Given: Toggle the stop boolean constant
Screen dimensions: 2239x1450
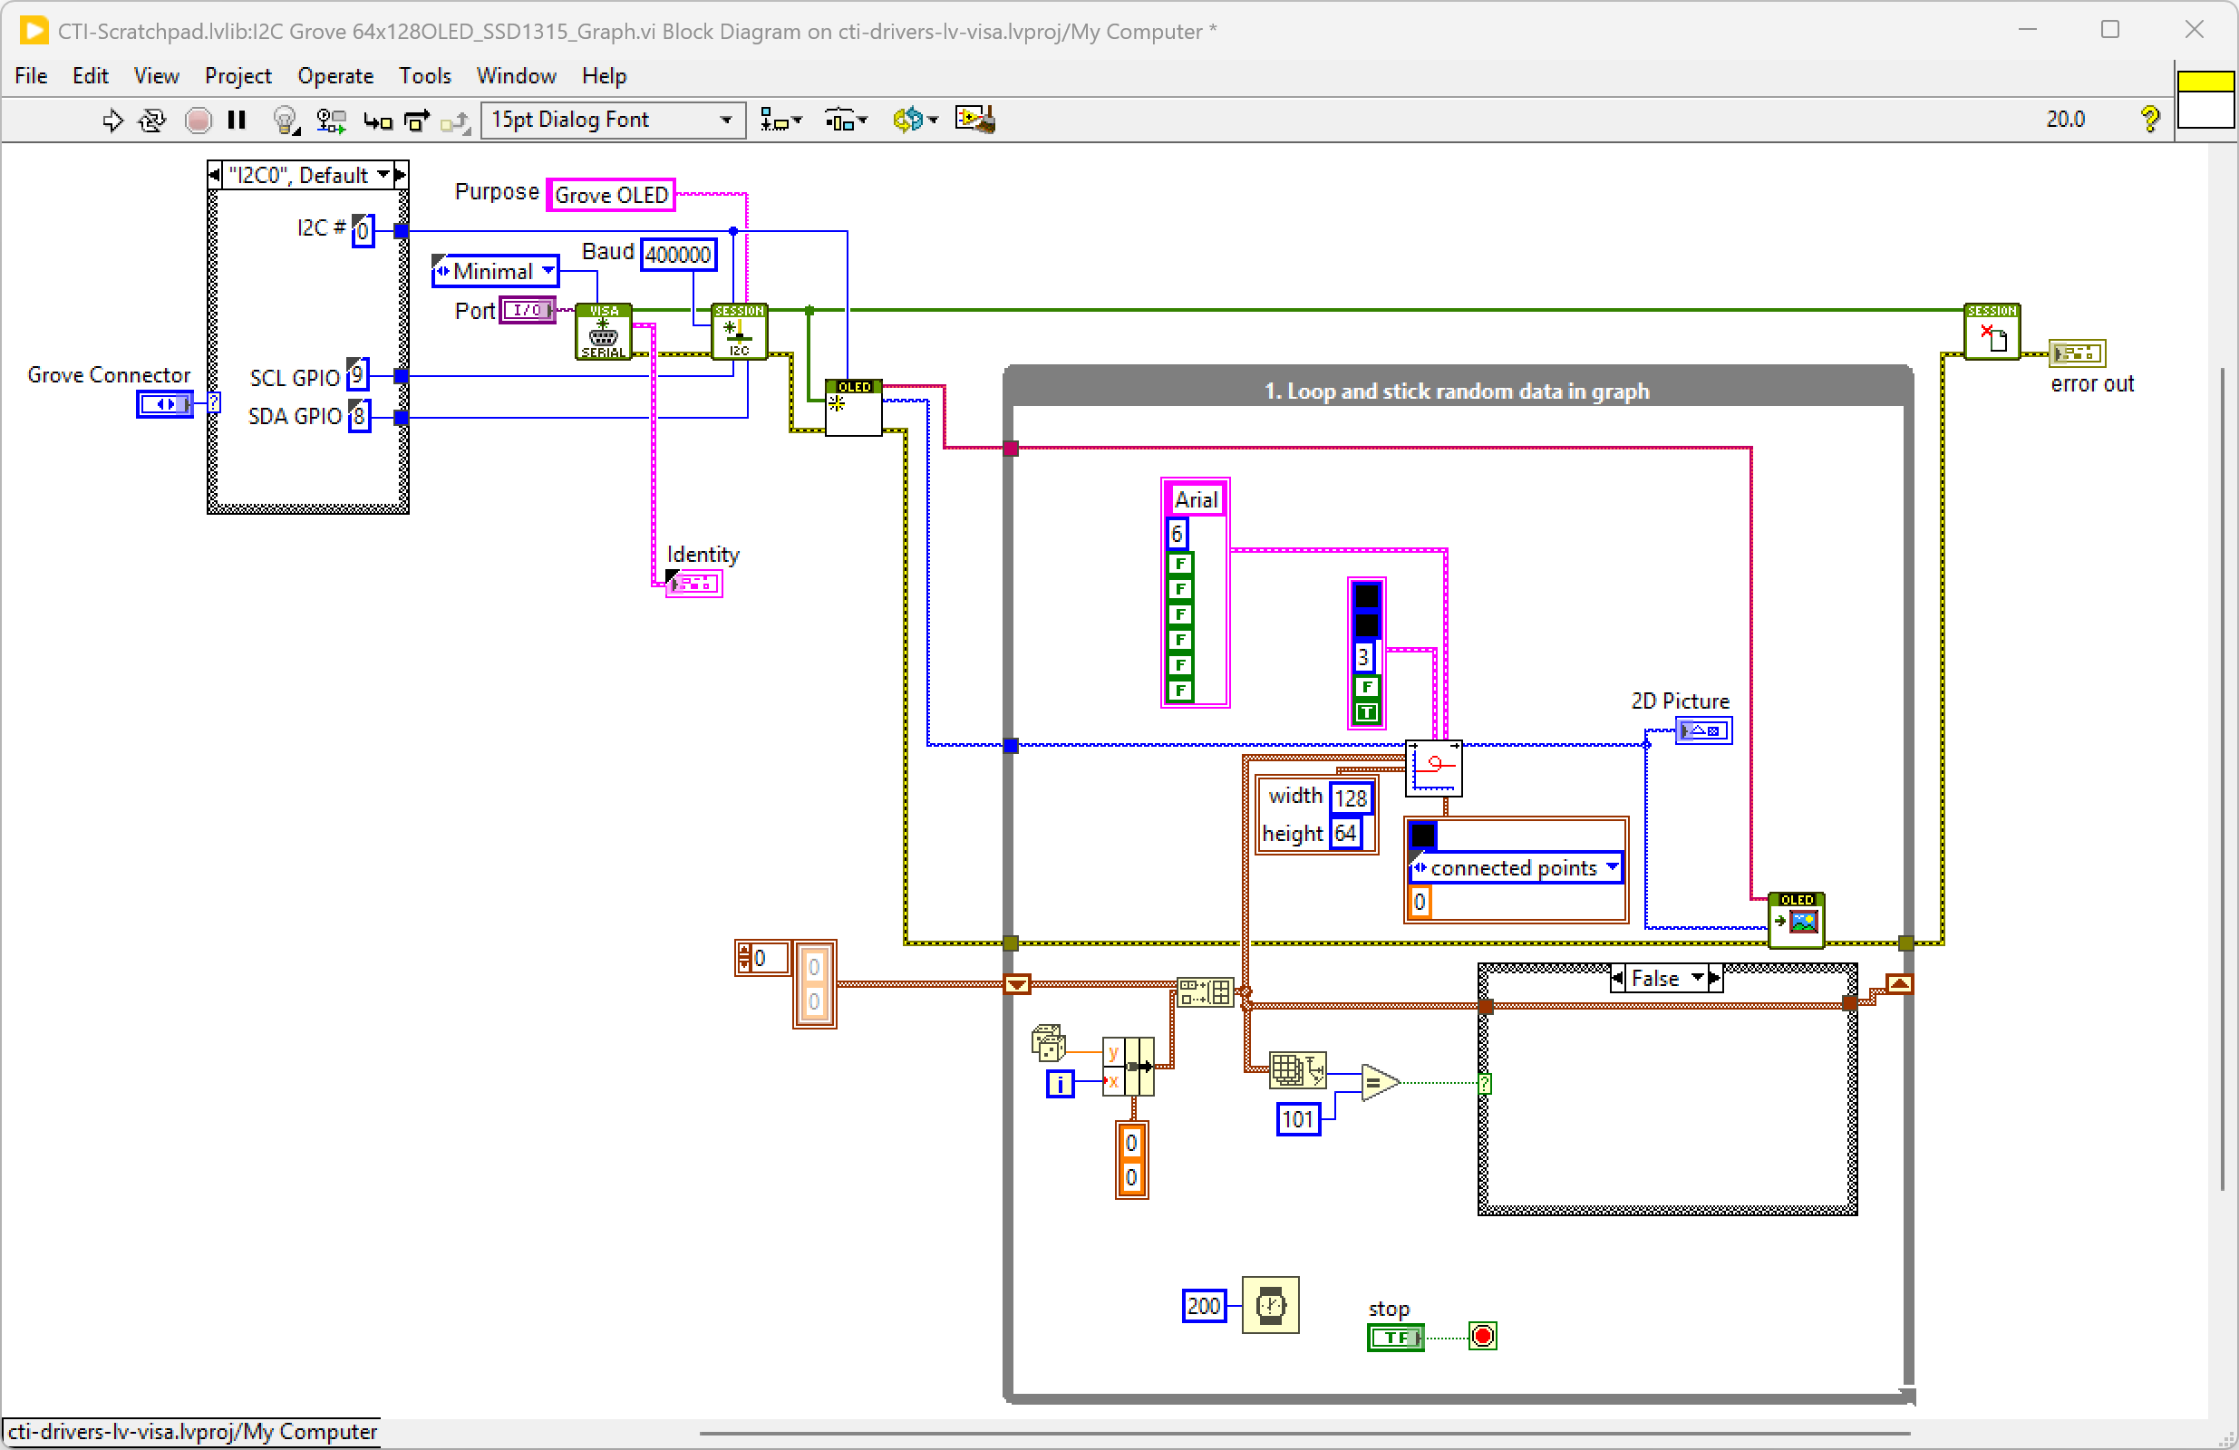Looking at the screenshot, I should (x=1395, y=1337).
